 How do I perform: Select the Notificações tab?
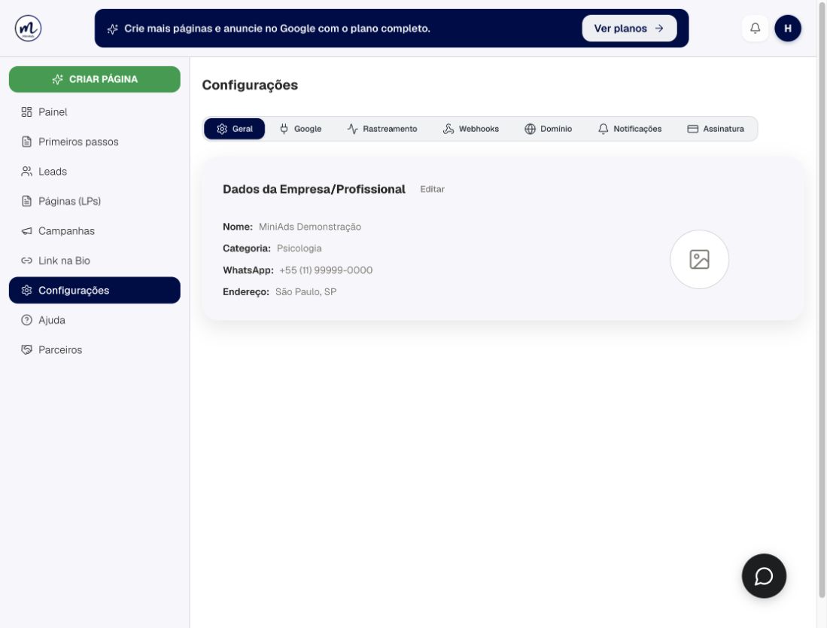point(630,129)
